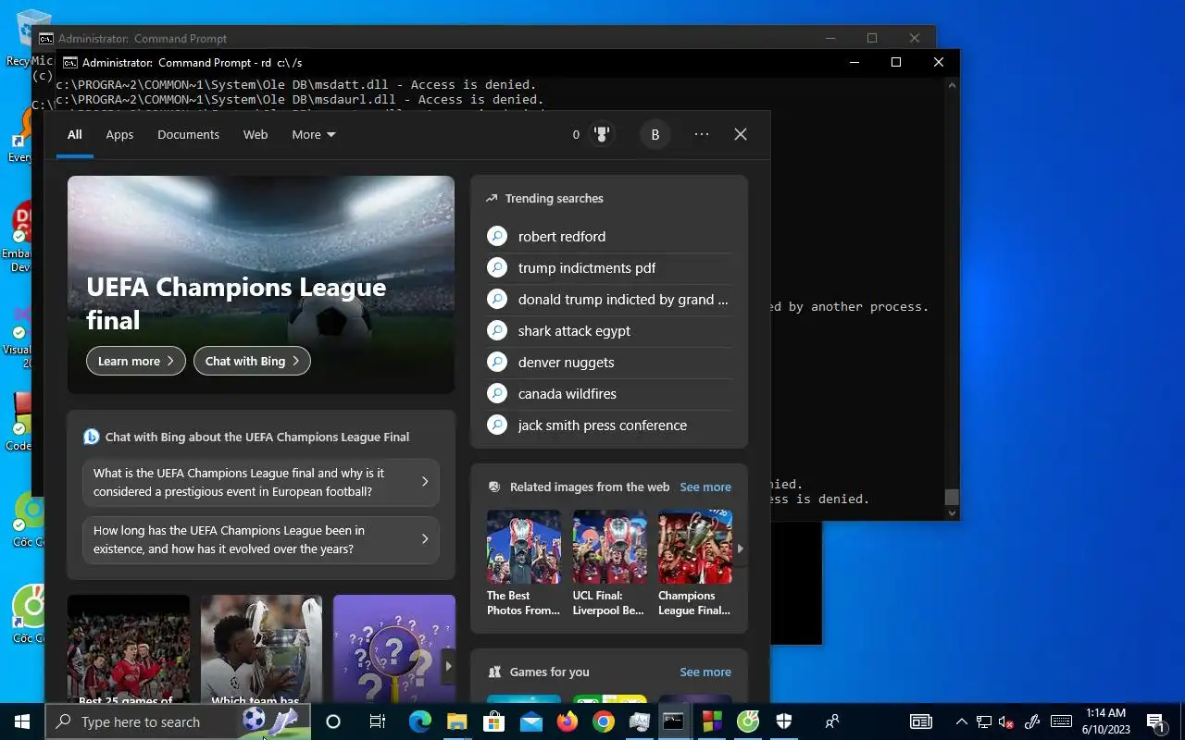Open the B account profile icon
Screen dimensions: 1185x740
pos(655,134)
